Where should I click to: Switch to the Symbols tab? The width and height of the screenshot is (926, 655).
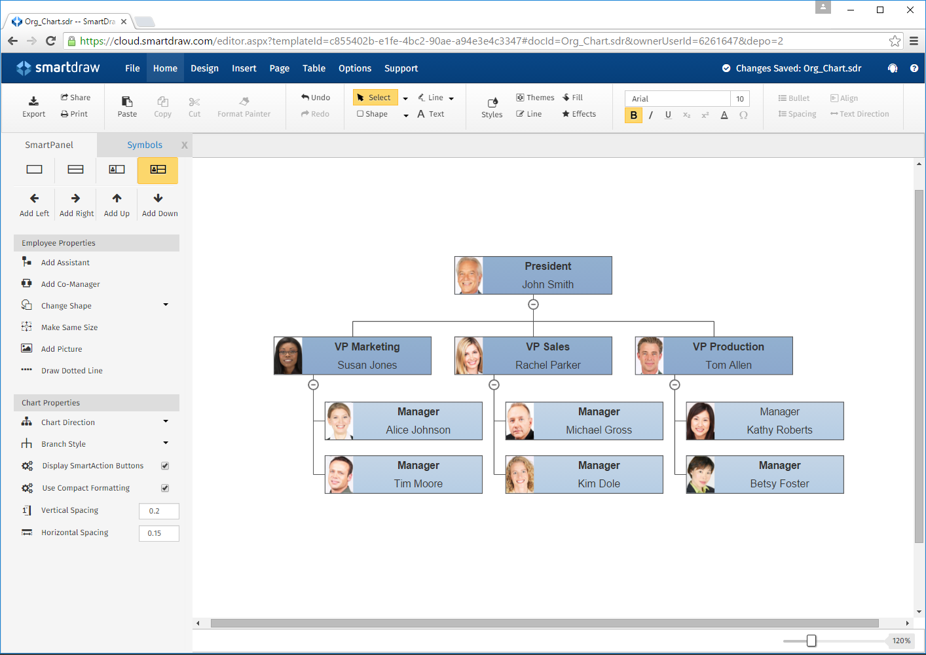(x=144, y=145)
